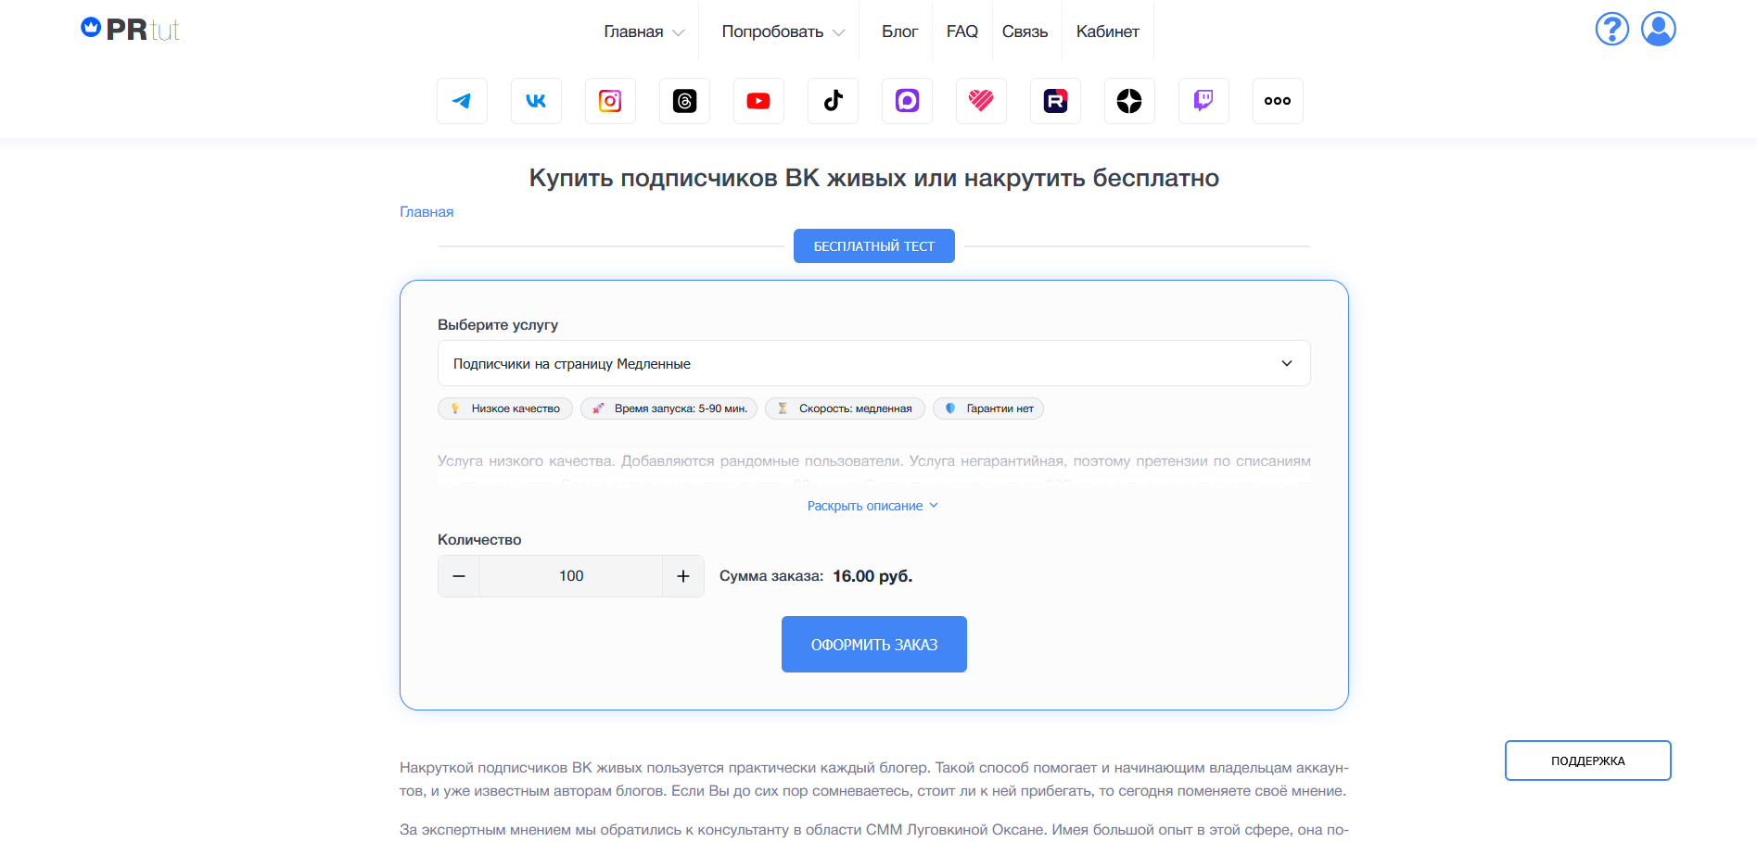Image resolution: width=1757 pixels, height=842 pixels.
Task: Go to the Блог menu item
Action: (x=899, y=31)
